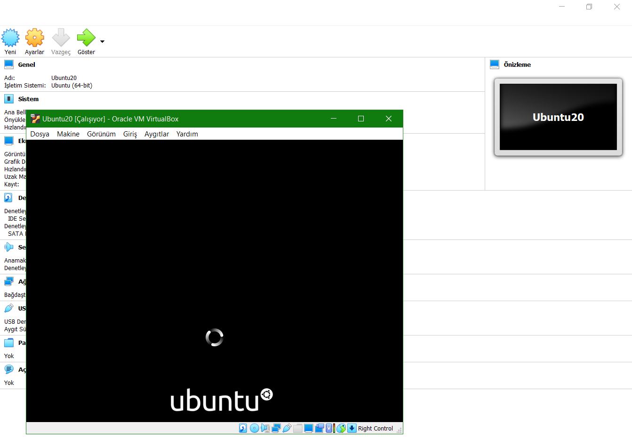Image resolution: width=632 pixels, height=447 pixels.
Task: Click the mouse integration status icon
Action: [341, 428]
